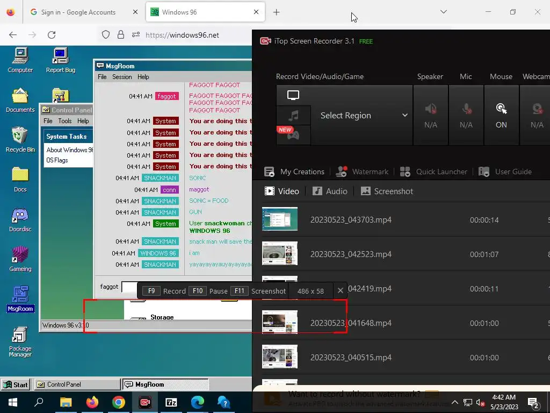Viewport: 550px width, 413px height.
Task: Select MsgRoom in Windows 96 taskbar
Action: (165, 384)
